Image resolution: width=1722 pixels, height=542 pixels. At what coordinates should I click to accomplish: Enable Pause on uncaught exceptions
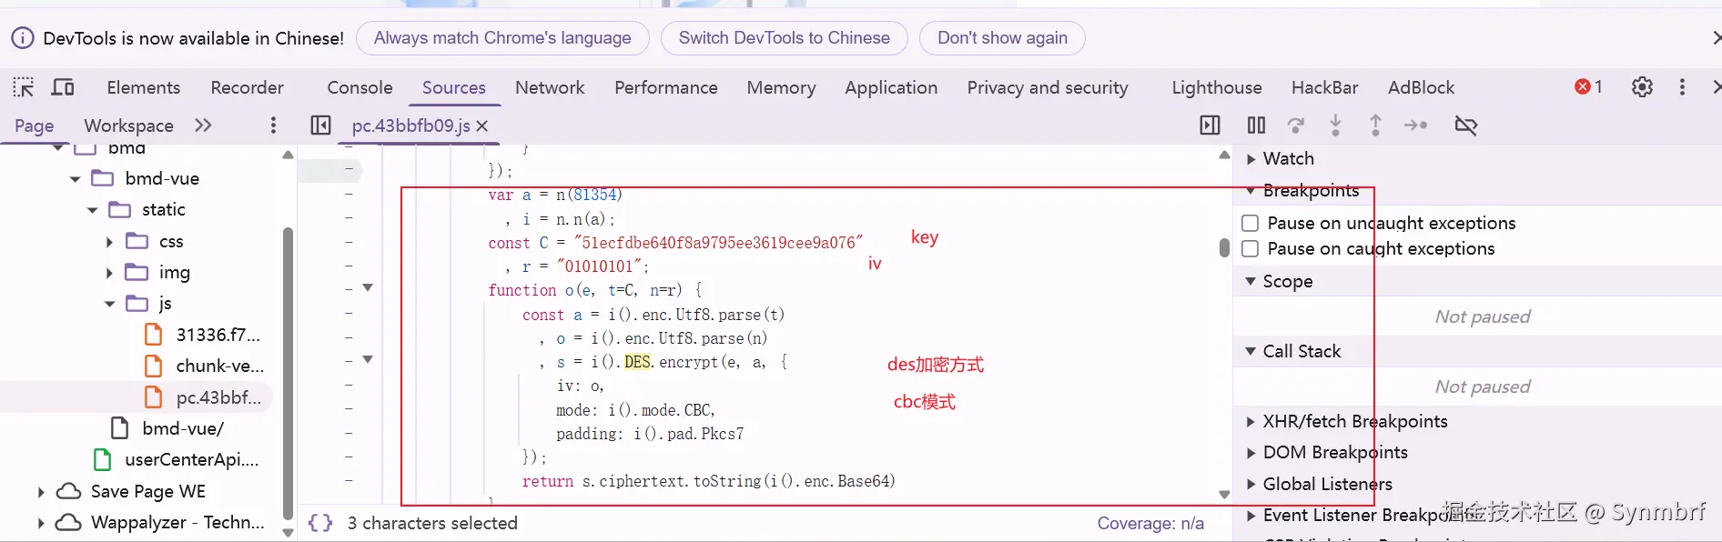coord(1250,223)
